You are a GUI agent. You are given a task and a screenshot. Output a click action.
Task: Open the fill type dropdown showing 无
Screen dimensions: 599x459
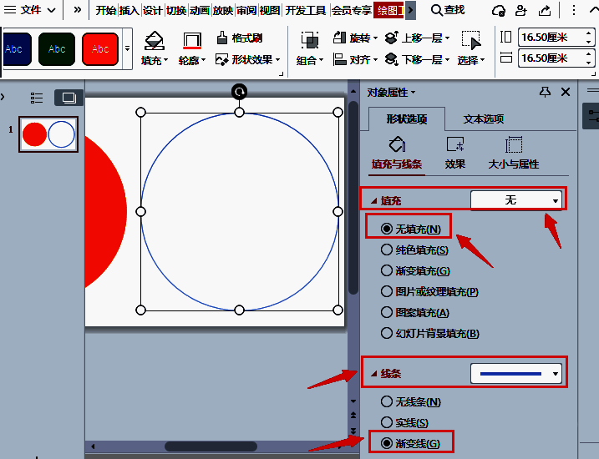pos(516,199)
